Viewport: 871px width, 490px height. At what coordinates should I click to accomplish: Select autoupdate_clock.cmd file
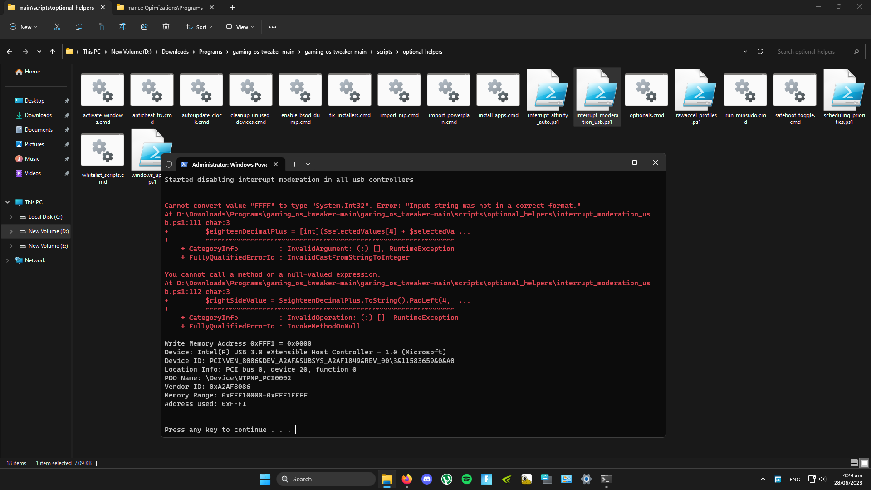pos(202,97)
